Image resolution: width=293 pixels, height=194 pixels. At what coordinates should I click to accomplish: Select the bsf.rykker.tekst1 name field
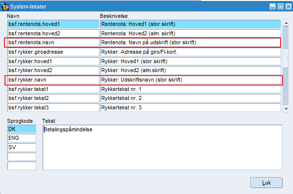pyautogui.click(x=53, y=89)
